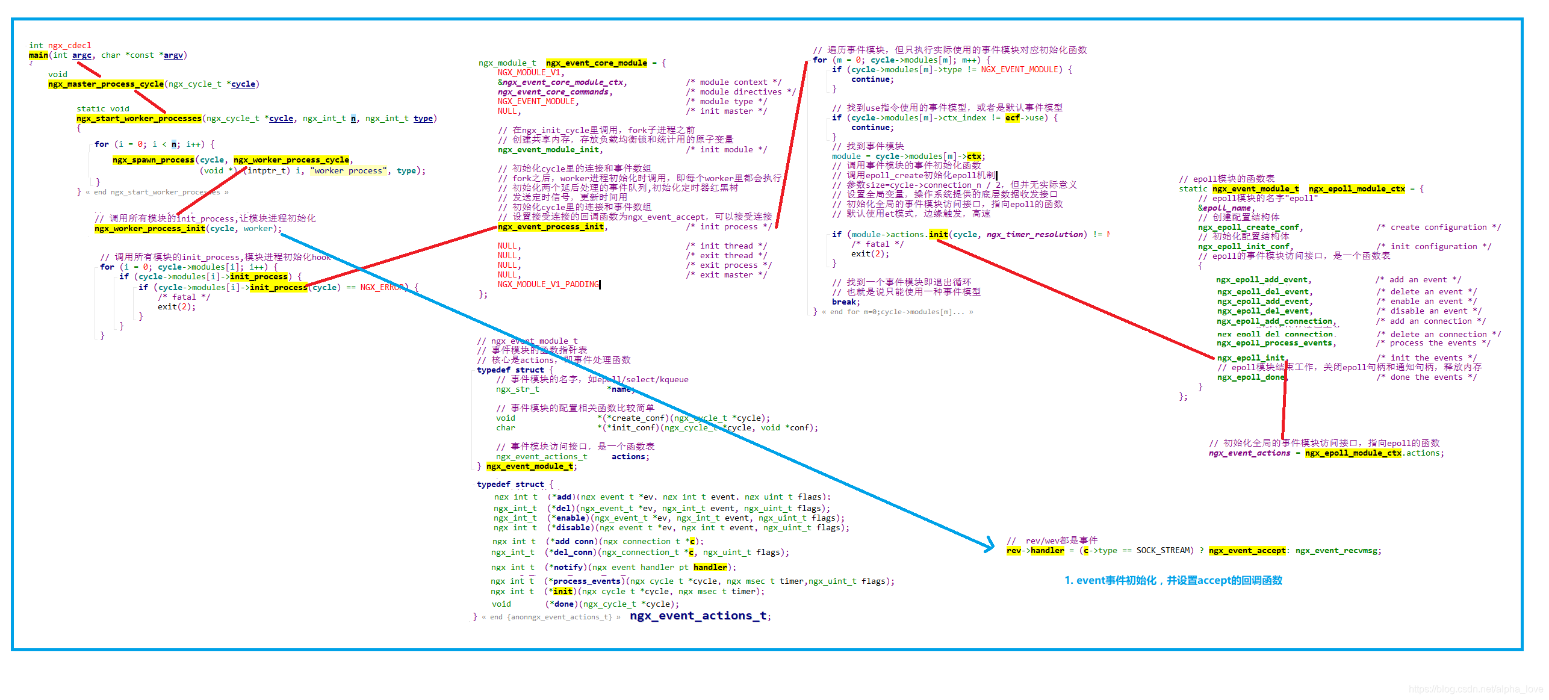Click the blog.csdn.net watermark URL
1549x700 pixels.
click(x=1475, y=689)
